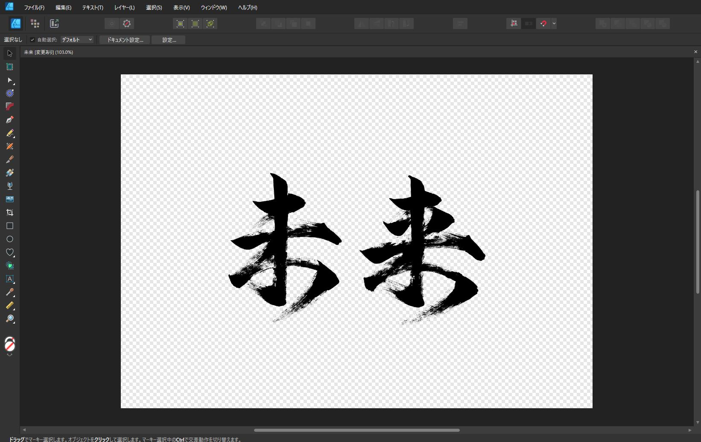The width and height of the screenshot is (701, 442).
Task: Click the scroll up arrow
Action: pyautogui.click(x=698, y=61)
